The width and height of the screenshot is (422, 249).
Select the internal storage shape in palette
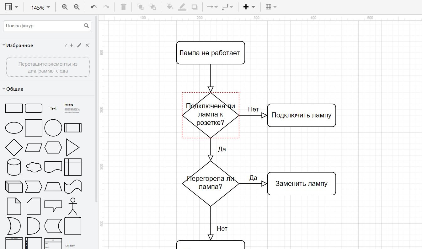pos(73,167)
